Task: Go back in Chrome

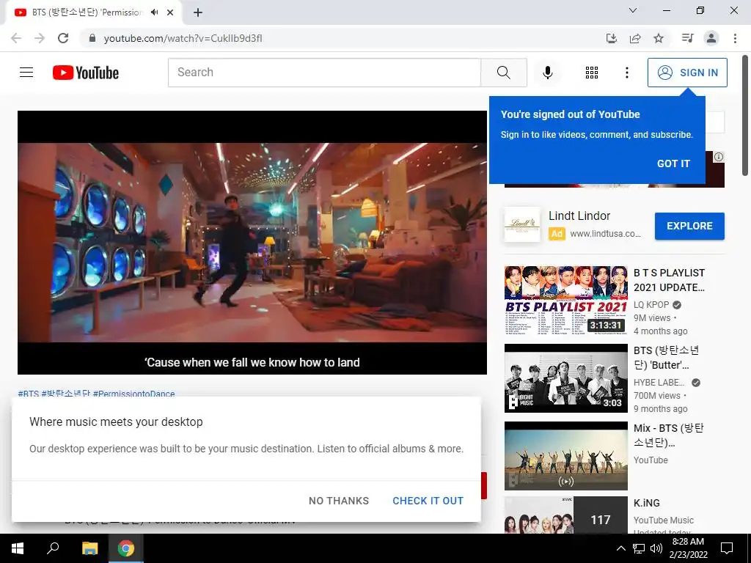Action: (16, 38)
